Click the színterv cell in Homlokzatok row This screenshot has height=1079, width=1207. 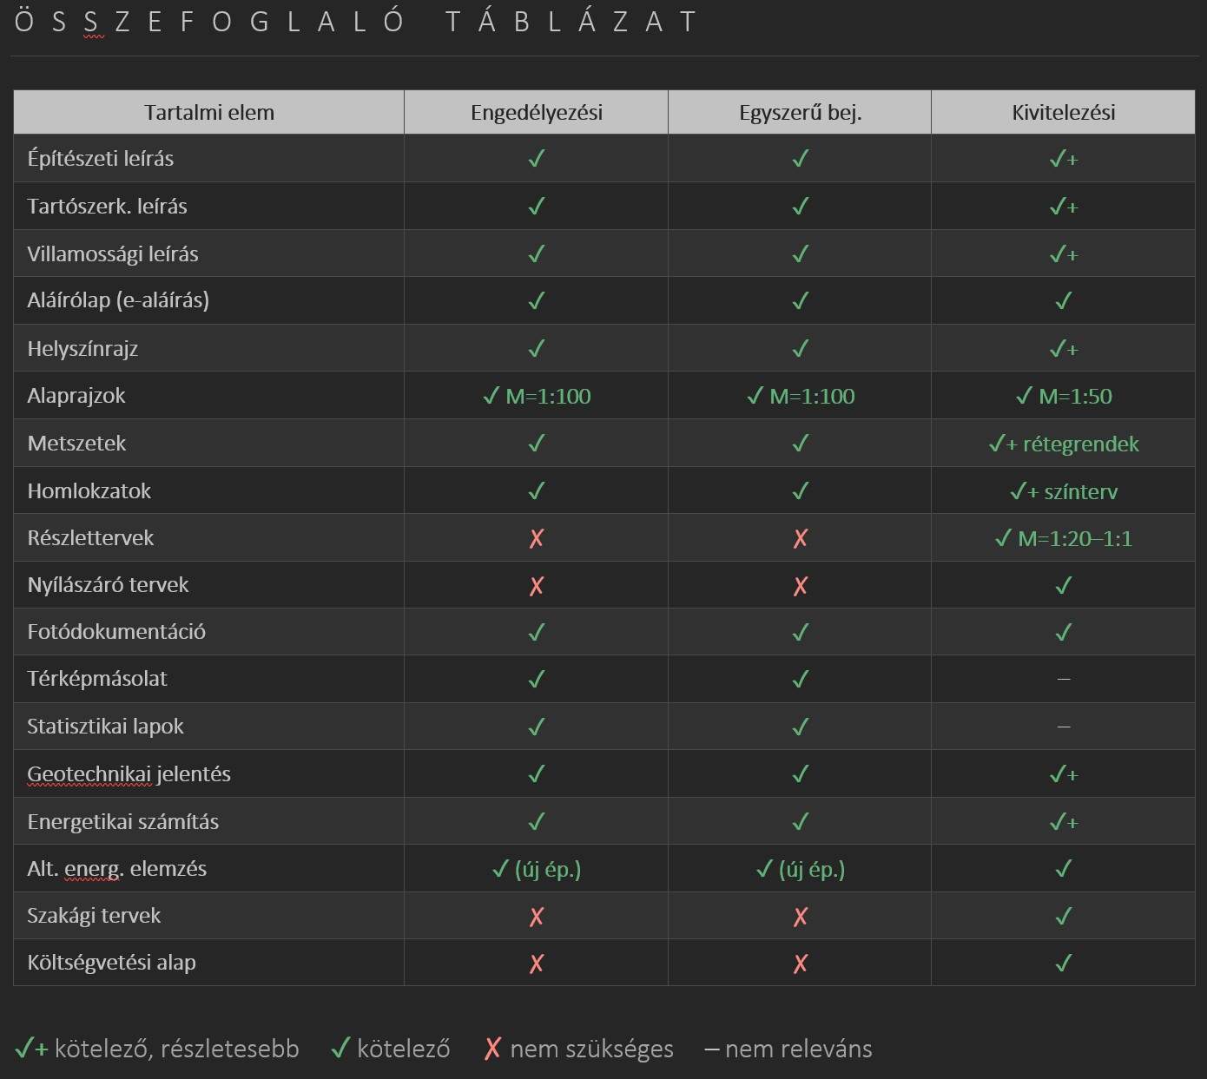[x=1064, y=492]
